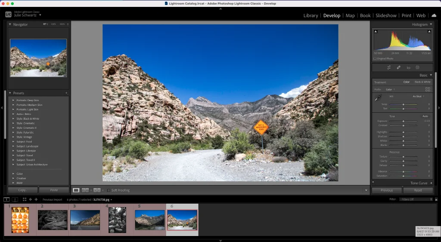Screen dimensions: 441x242
Task: Open the WB As Shot dropdown
Action: point(418,96)
